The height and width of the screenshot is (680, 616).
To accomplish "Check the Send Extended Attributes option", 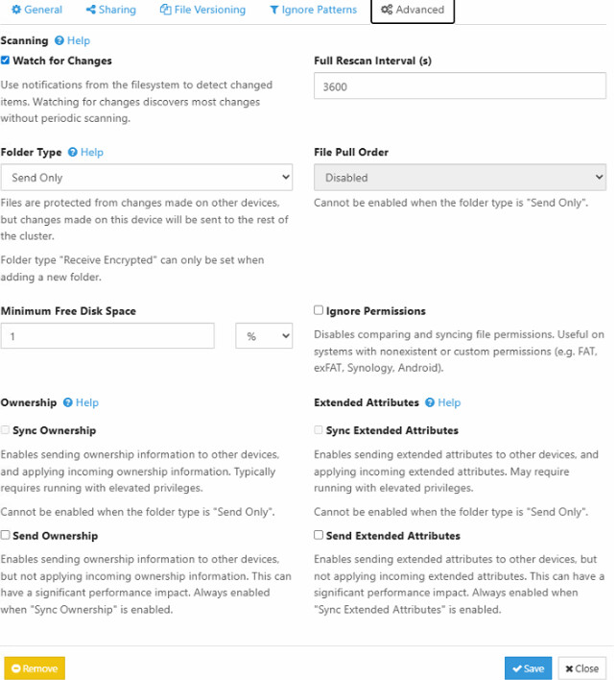I will pos(319,535).
